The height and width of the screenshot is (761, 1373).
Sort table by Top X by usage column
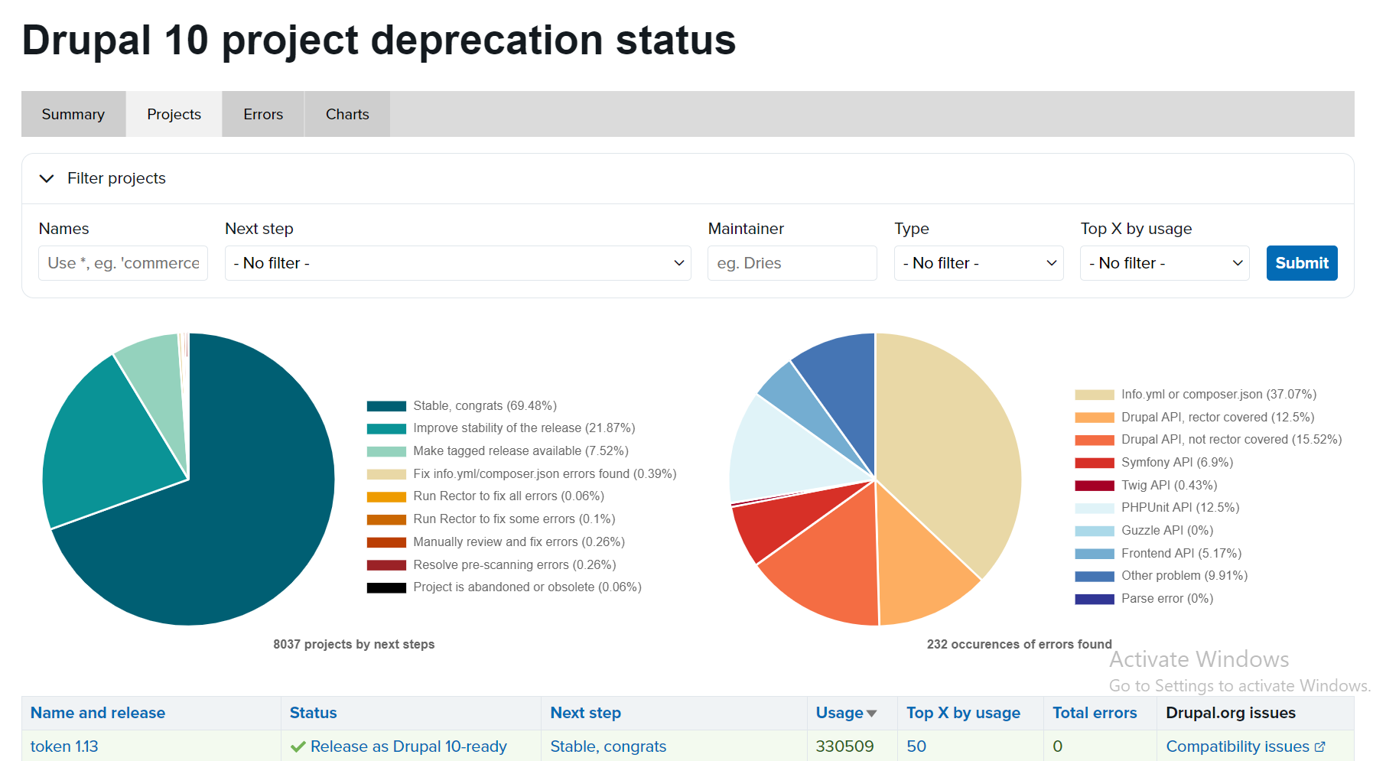coord(963,713)
